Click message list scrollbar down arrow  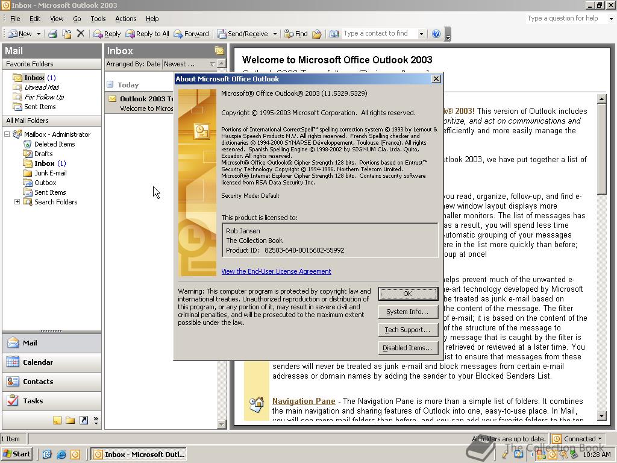pos(222,424)
